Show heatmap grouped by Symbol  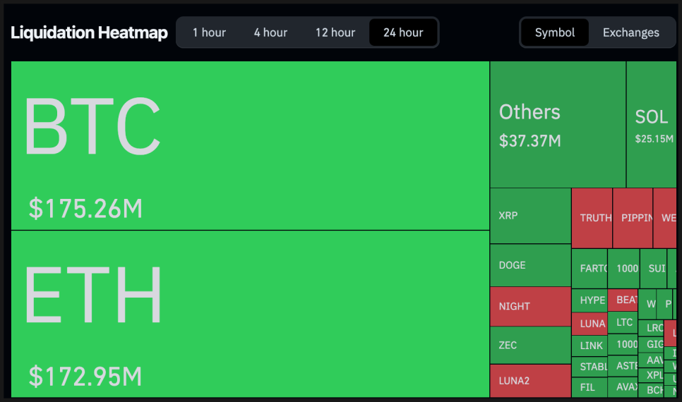[555, 32]
